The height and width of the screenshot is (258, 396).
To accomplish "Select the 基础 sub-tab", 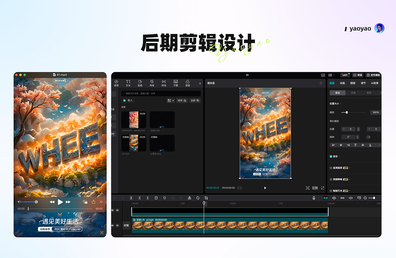I will pyautogui.click(x=338, y=93).
